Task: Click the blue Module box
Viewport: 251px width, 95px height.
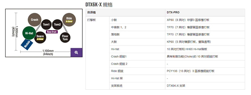Action: [27, 44]
